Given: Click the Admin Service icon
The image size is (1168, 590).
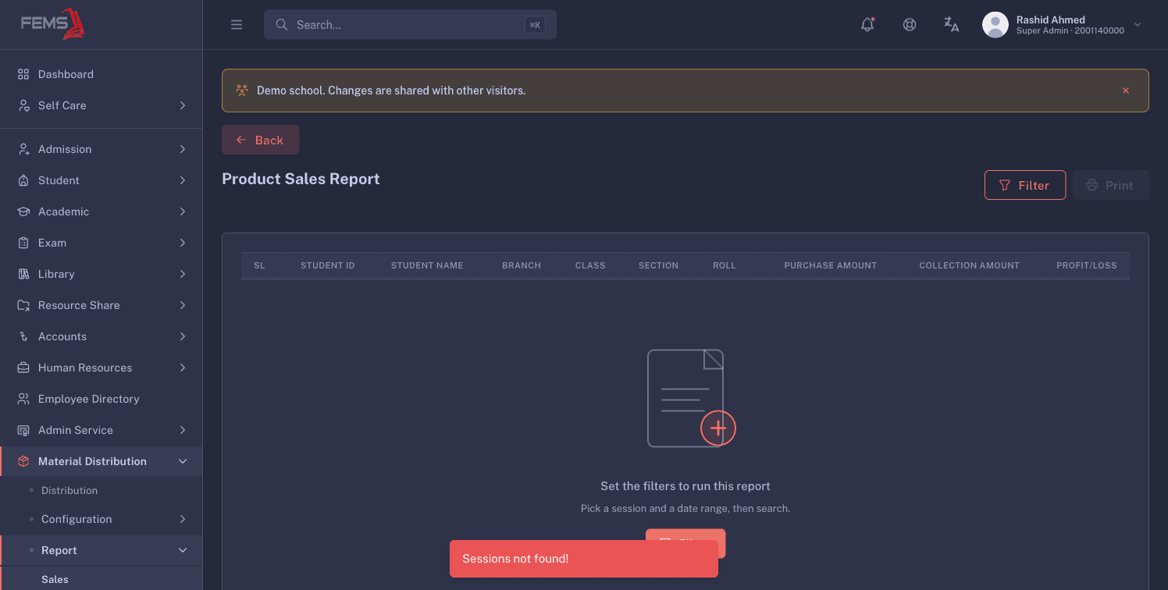Looking at the screenshot, I should (23, 430).
